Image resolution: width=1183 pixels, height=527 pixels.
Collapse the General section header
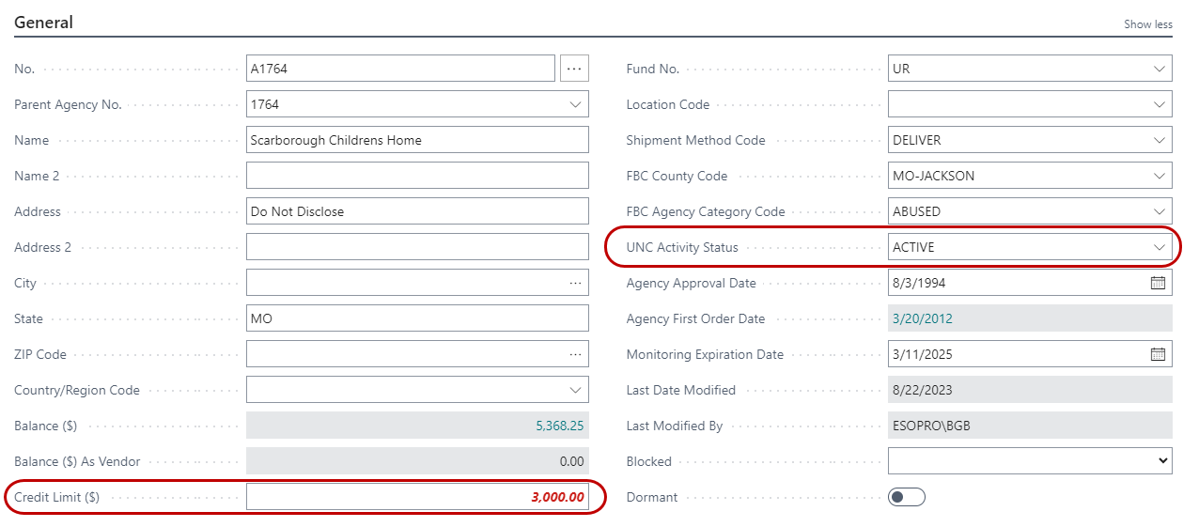coord(43,22)
